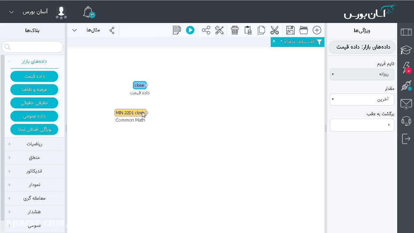Open the آخرین value dropdown
The image size is (414, 233).
[362, 99]
